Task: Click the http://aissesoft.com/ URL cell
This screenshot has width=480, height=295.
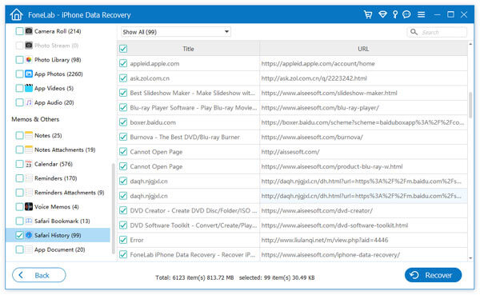Action: (363, 151)
